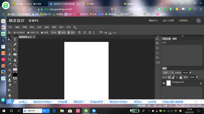Click the first align-edges icon in the options bar
This screenshot has height=114, width=204.
pyautogui.click(x=80, y=33)
